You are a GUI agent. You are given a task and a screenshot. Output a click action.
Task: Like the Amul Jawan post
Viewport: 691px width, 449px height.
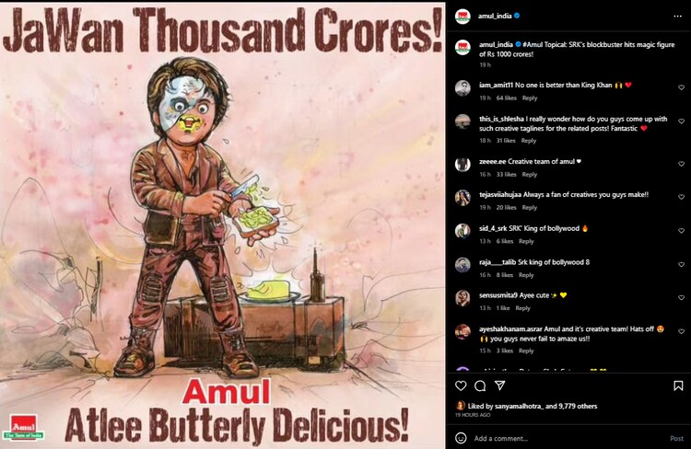tap(461, 384)
